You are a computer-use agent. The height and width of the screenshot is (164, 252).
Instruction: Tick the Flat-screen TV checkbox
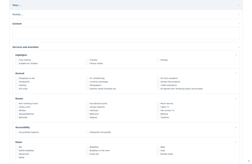(158, 111)
